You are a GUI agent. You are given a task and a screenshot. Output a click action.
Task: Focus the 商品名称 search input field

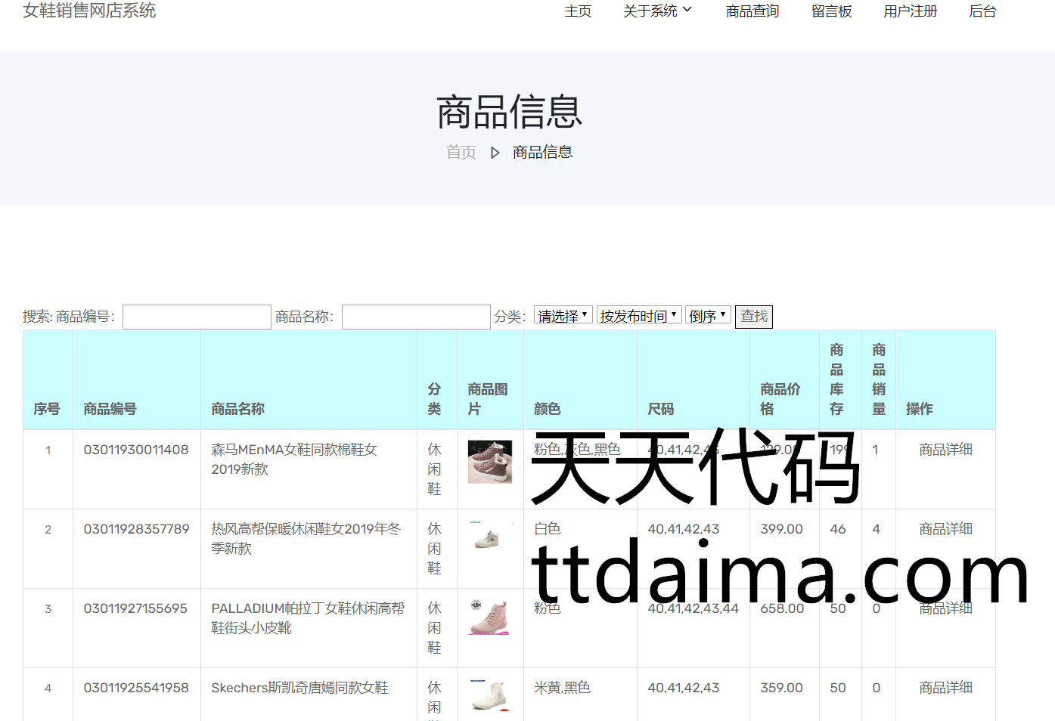tap(416, 317)
